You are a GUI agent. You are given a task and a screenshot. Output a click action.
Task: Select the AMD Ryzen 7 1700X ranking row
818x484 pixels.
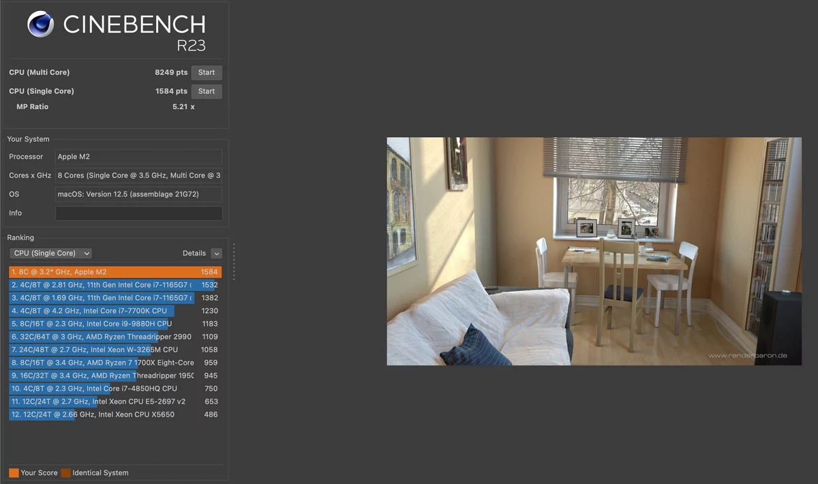(x=115, y=363)
